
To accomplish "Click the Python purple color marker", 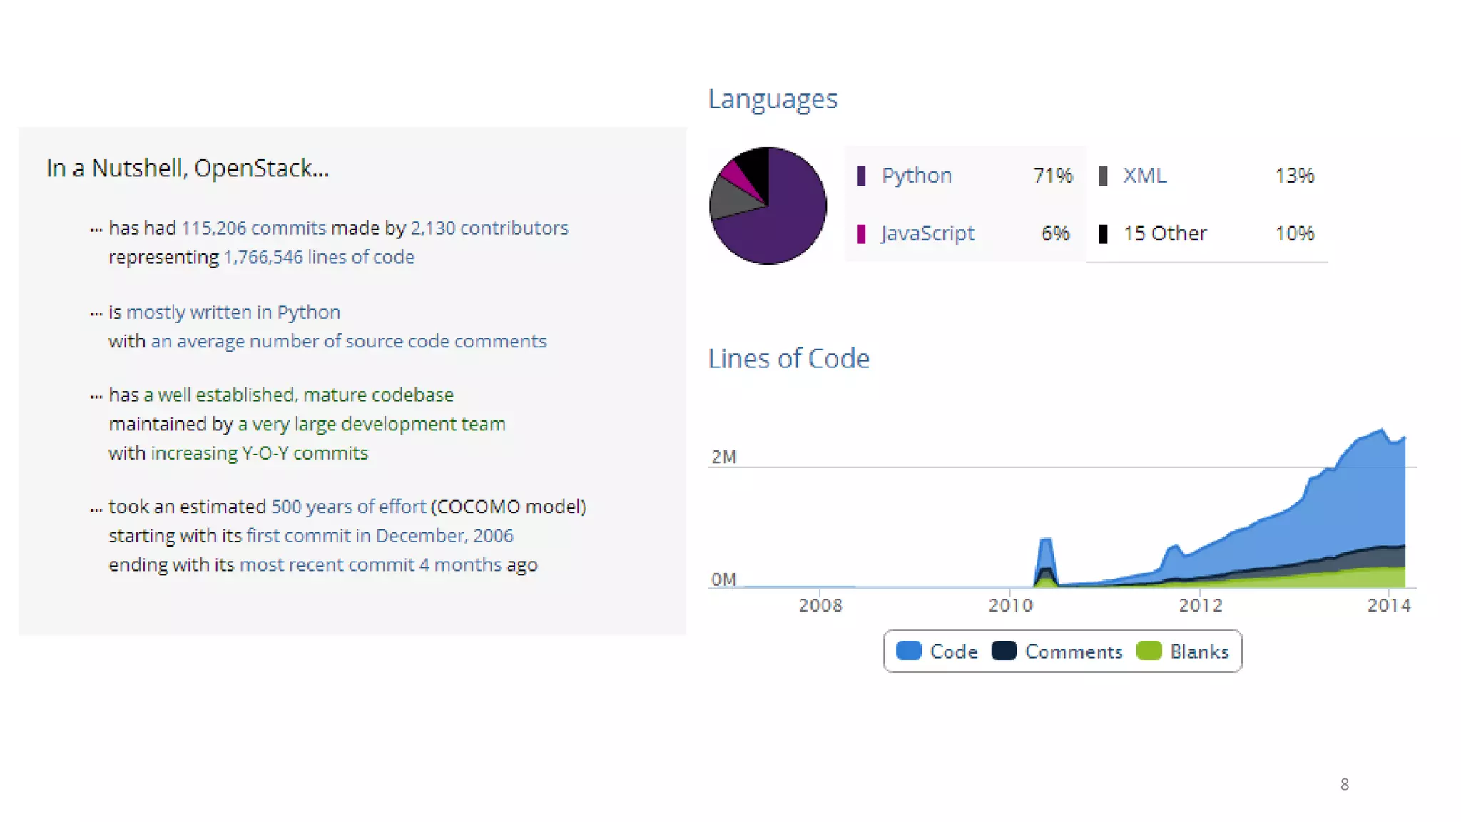I will (861, 176).
